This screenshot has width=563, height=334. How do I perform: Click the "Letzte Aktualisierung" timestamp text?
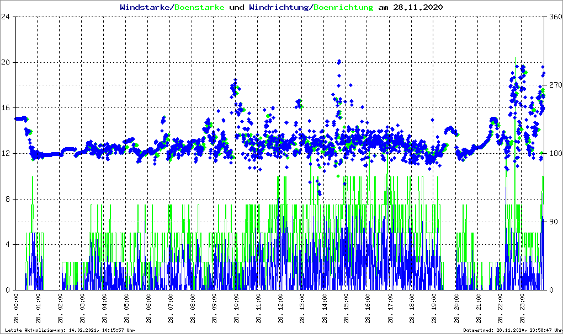click(x=69, y=330)
